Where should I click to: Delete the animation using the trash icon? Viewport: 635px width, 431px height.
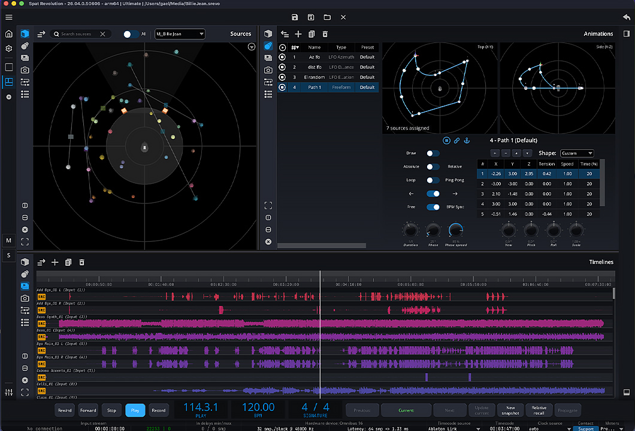[x=325, y=35]
